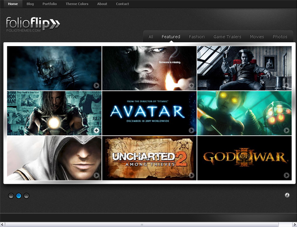Open the barber chair movie thumbnail

coord(245,68)
